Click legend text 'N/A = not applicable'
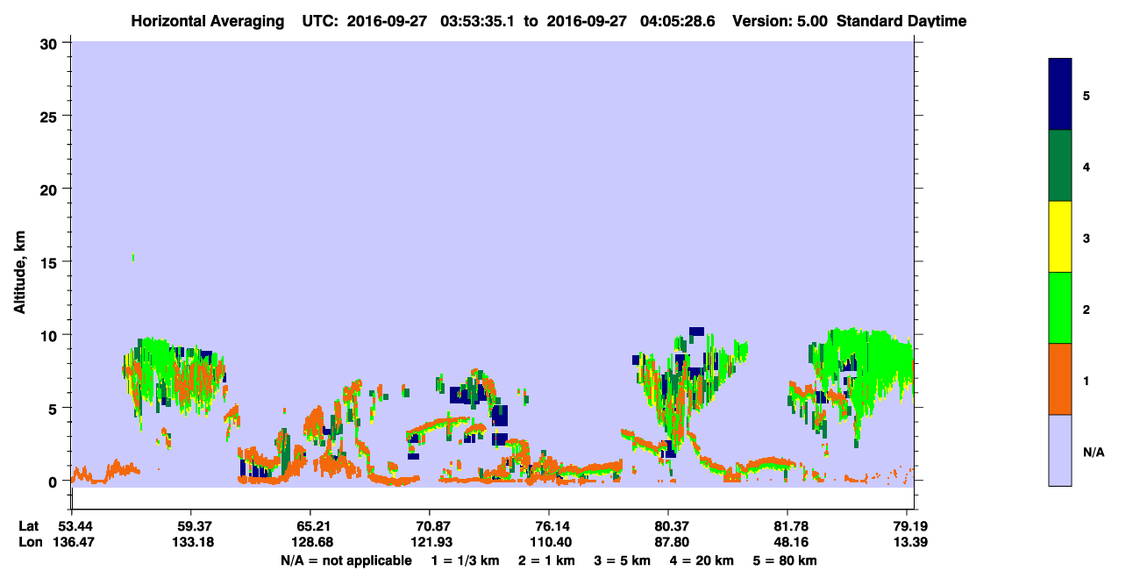Image resolution: width=1140 pixels, height=585 pixels. (x=346, y=560)
